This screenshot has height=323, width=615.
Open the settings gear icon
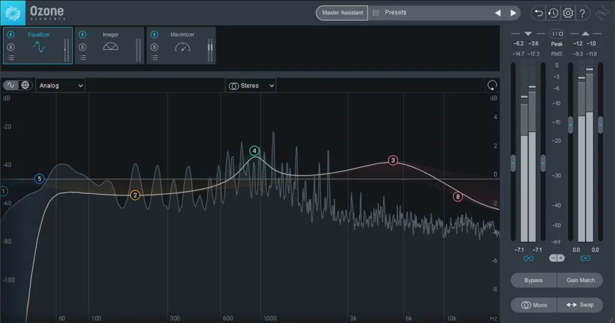tap(568, 13)
